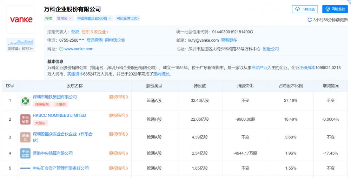Click 查看更多 next to email
The width and height of the screenshot is (351, 178).
pyautogui.click(x=229, y=40)
